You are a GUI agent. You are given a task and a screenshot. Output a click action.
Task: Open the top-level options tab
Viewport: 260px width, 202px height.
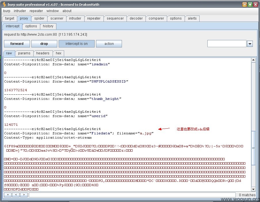tap(176, 18)
